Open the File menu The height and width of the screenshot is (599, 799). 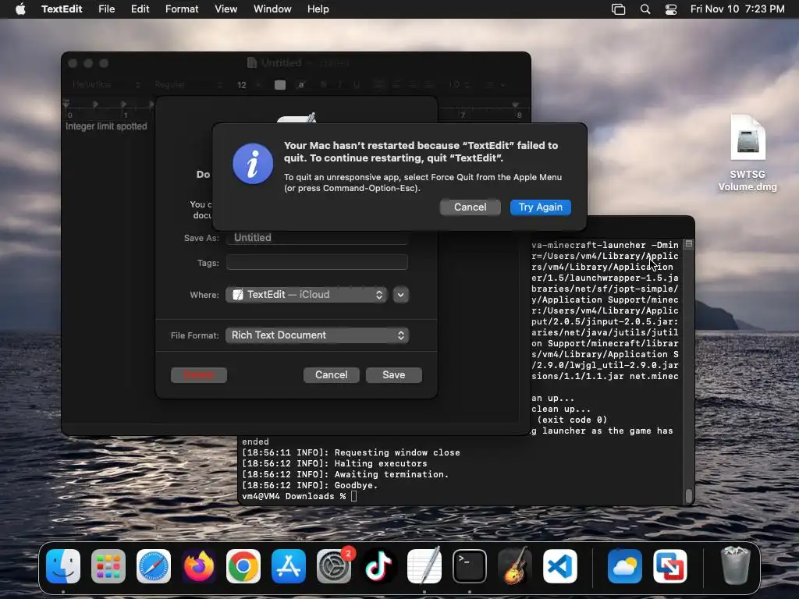106,9
